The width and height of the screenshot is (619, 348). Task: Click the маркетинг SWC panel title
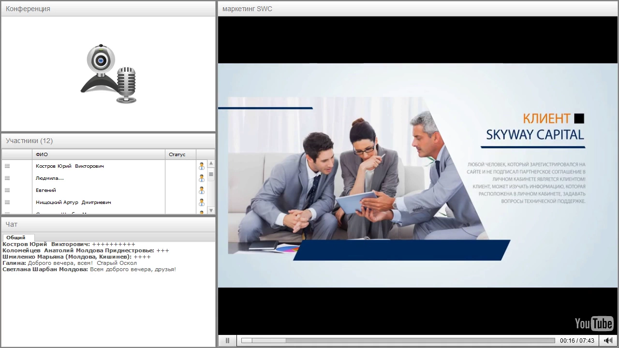pyautogui.click(x=247, y=9)
